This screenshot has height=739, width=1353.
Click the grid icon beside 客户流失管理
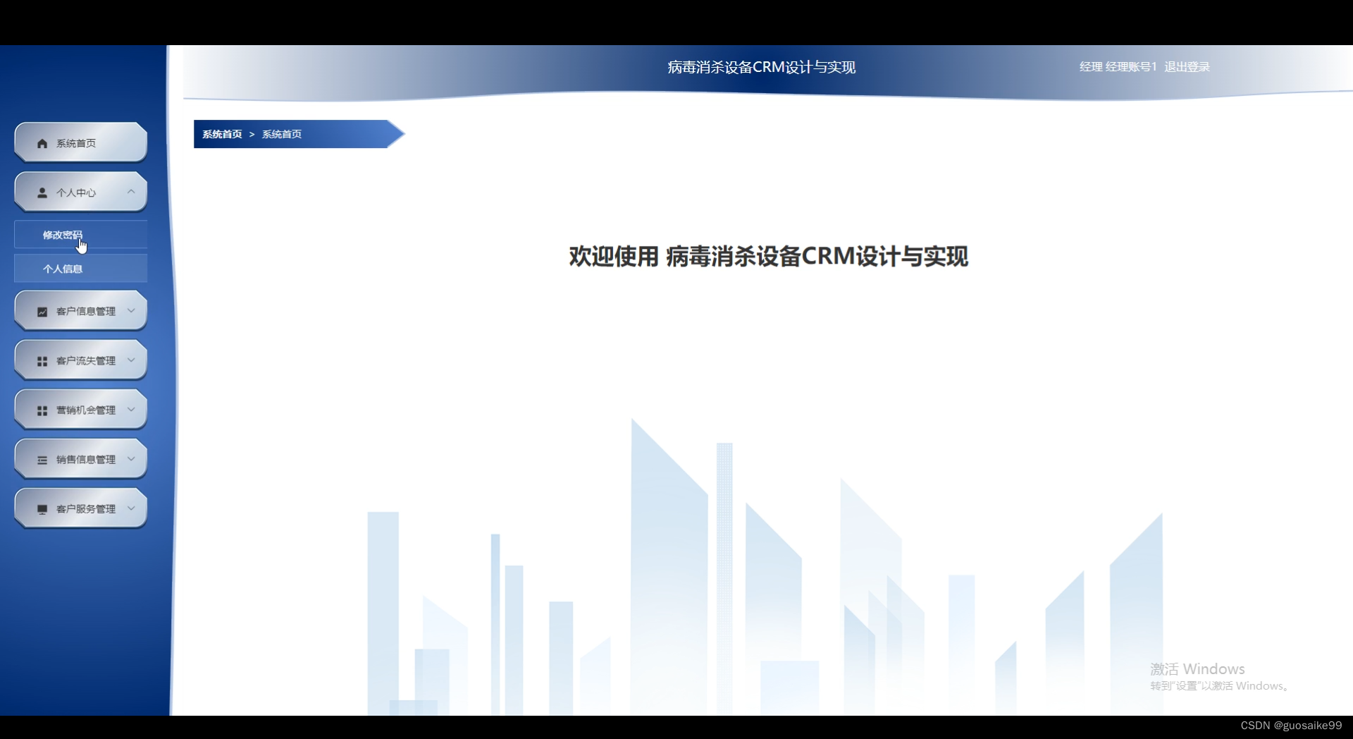pyautogui.click(x=41, y=360)
